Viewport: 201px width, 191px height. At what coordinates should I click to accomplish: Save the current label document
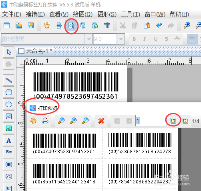(x=31, y=25)
